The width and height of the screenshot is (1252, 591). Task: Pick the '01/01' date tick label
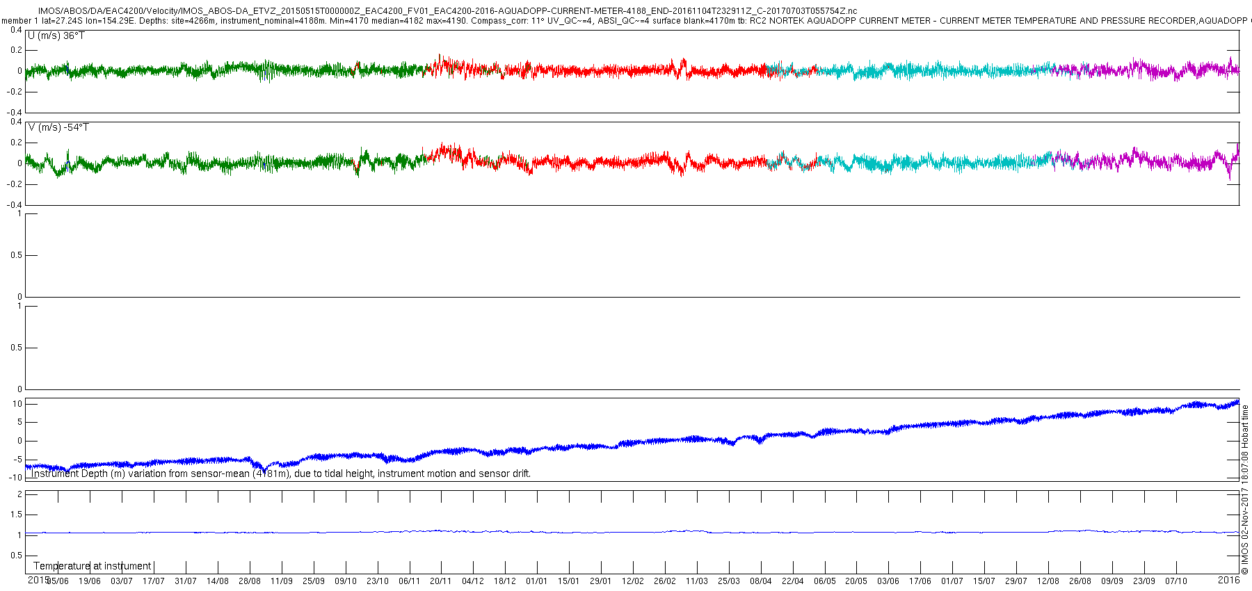pos(536,581)
